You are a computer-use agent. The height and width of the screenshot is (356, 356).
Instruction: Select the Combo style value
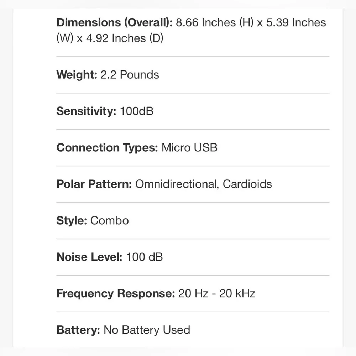pos(109,221)
